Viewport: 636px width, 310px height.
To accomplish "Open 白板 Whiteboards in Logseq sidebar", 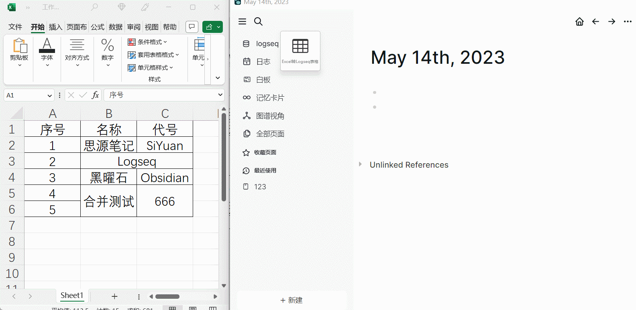I will click(257, 79).
